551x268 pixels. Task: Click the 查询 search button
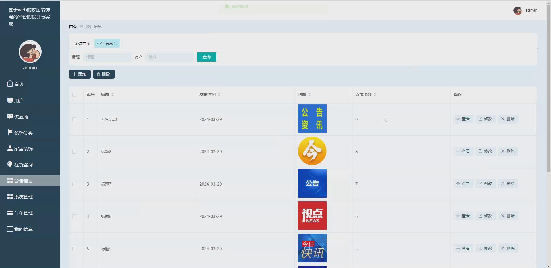coord(207,57)
